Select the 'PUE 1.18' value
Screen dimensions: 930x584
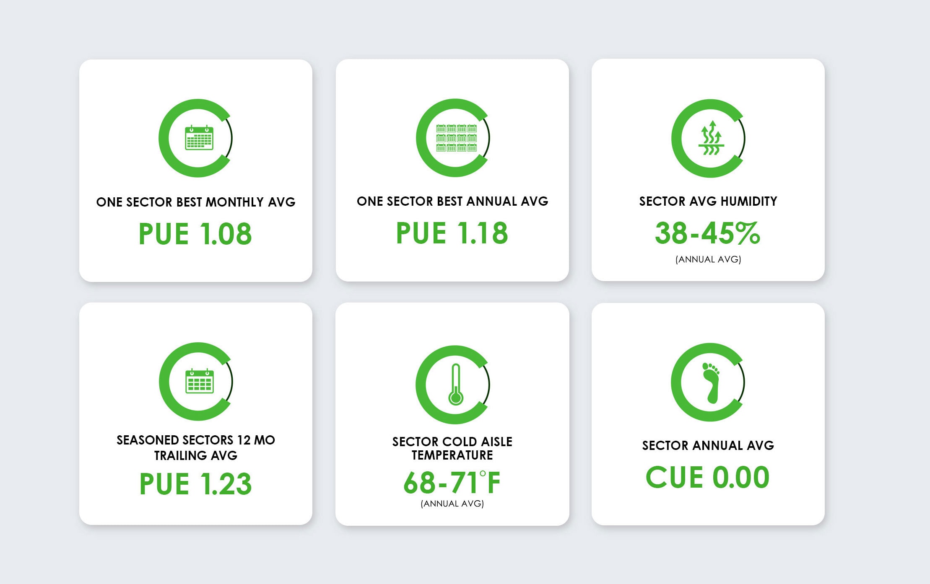(x=452, y=233)
